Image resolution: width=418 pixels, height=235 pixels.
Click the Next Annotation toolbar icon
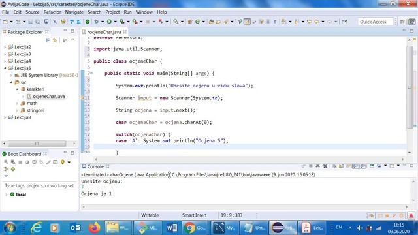coord(283,22)
